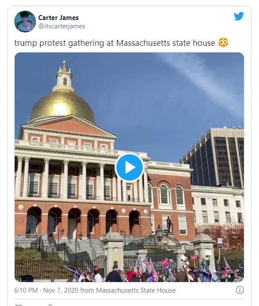Play the embedded tweet video
Viewport: 259px width, 306px height.
[129, 167]
